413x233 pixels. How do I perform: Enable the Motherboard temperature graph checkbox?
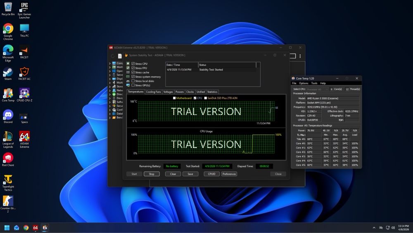coord(175,98)
